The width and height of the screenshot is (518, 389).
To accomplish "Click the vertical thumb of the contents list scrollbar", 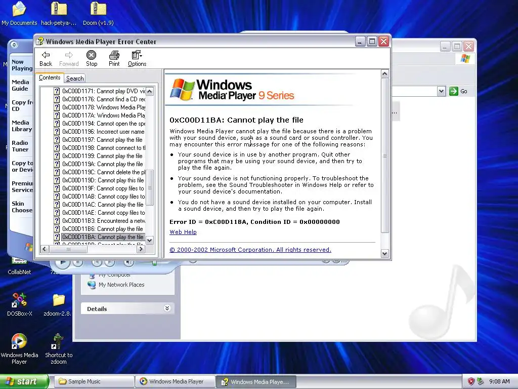I will click(150, 187).
